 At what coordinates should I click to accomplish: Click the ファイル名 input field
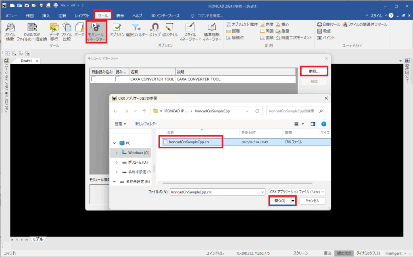(x=216, y=192)
